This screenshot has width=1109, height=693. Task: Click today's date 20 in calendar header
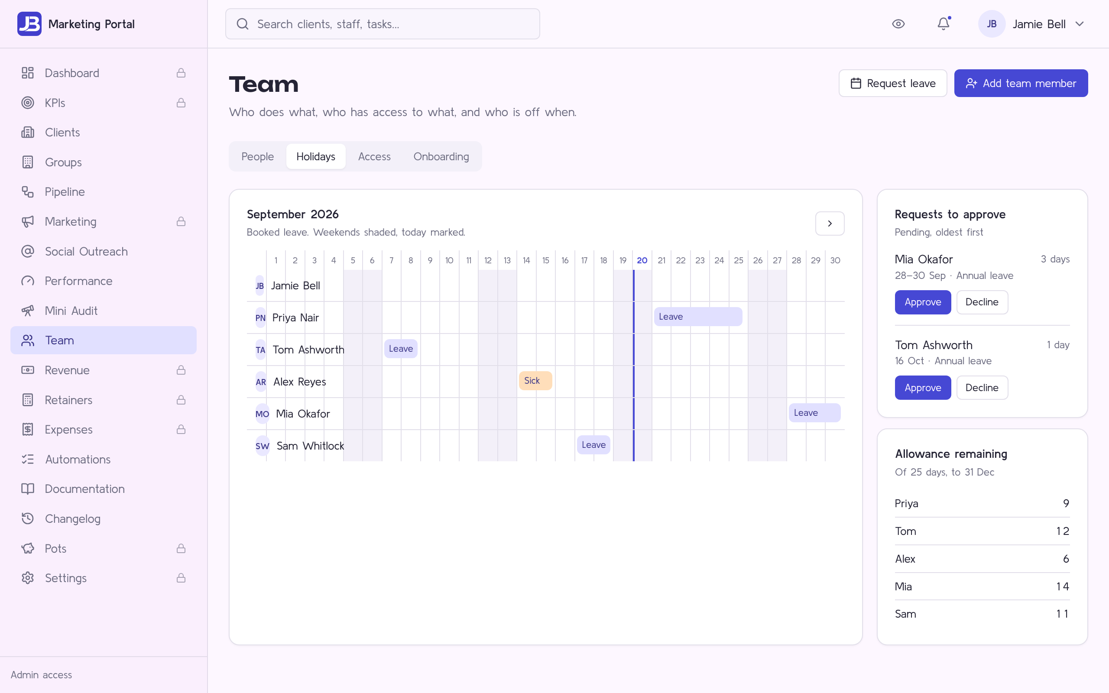pyautogui.click(x=642, y=260)
